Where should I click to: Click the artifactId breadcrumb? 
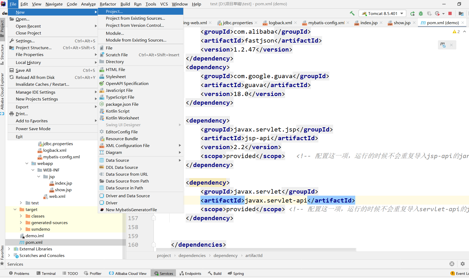click(x=254, y=255)
